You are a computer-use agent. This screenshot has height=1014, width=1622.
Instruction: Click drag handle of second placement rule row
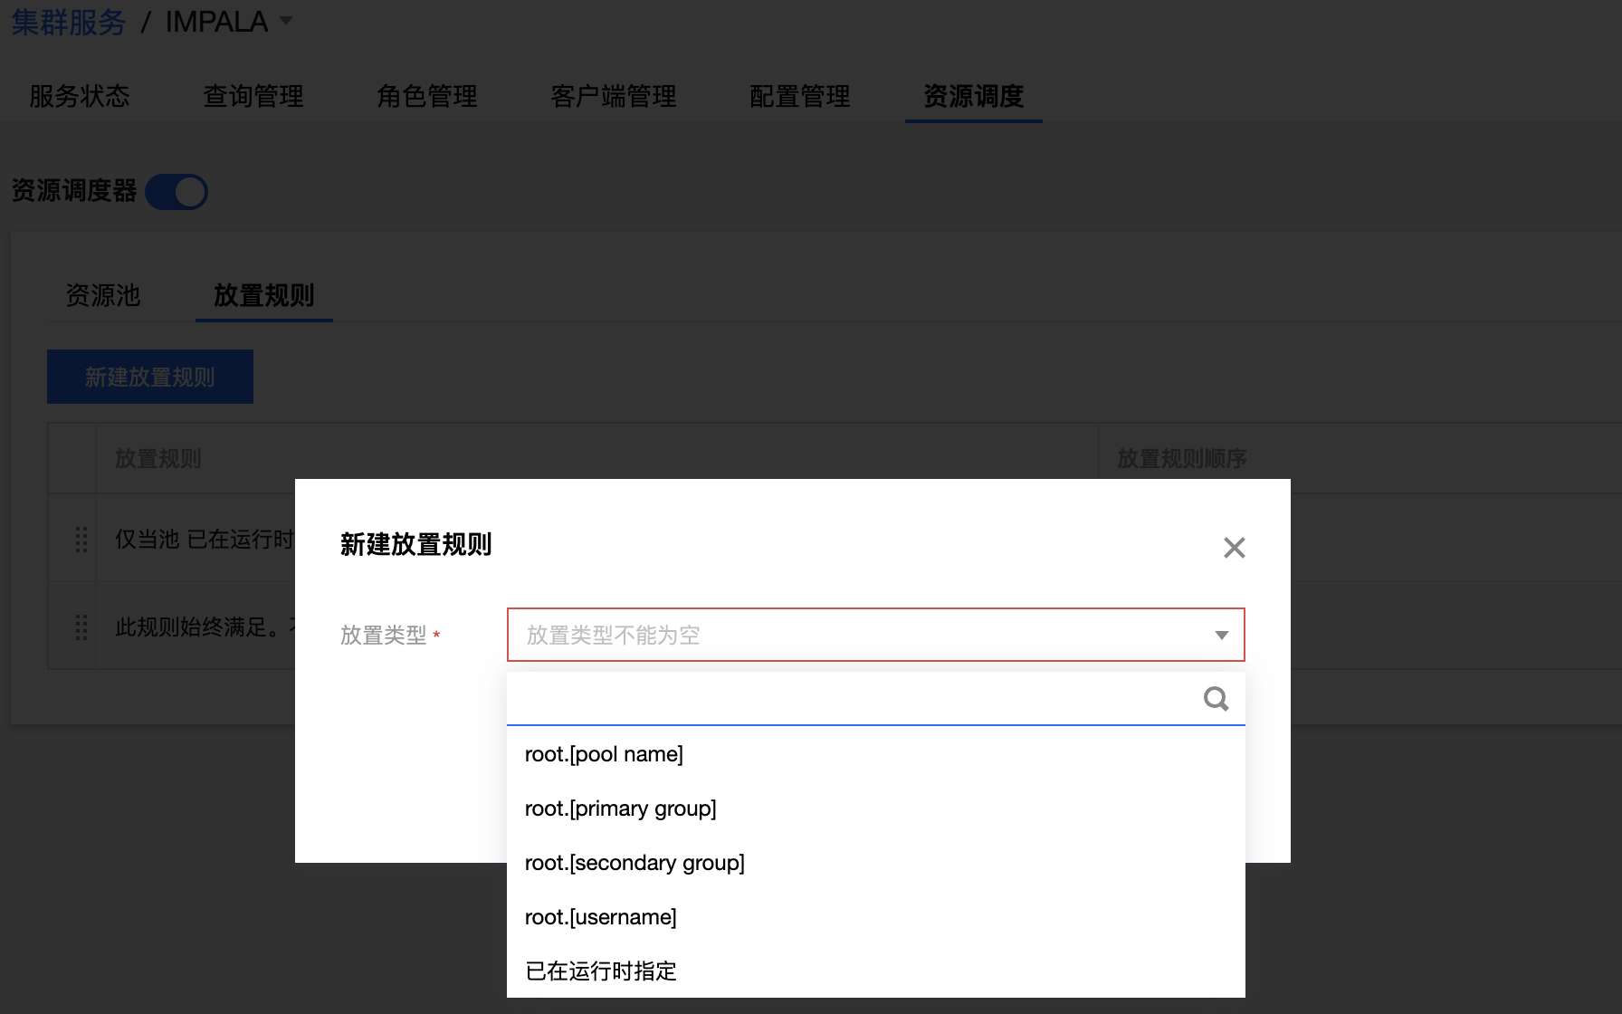click(x=81, y=627)
